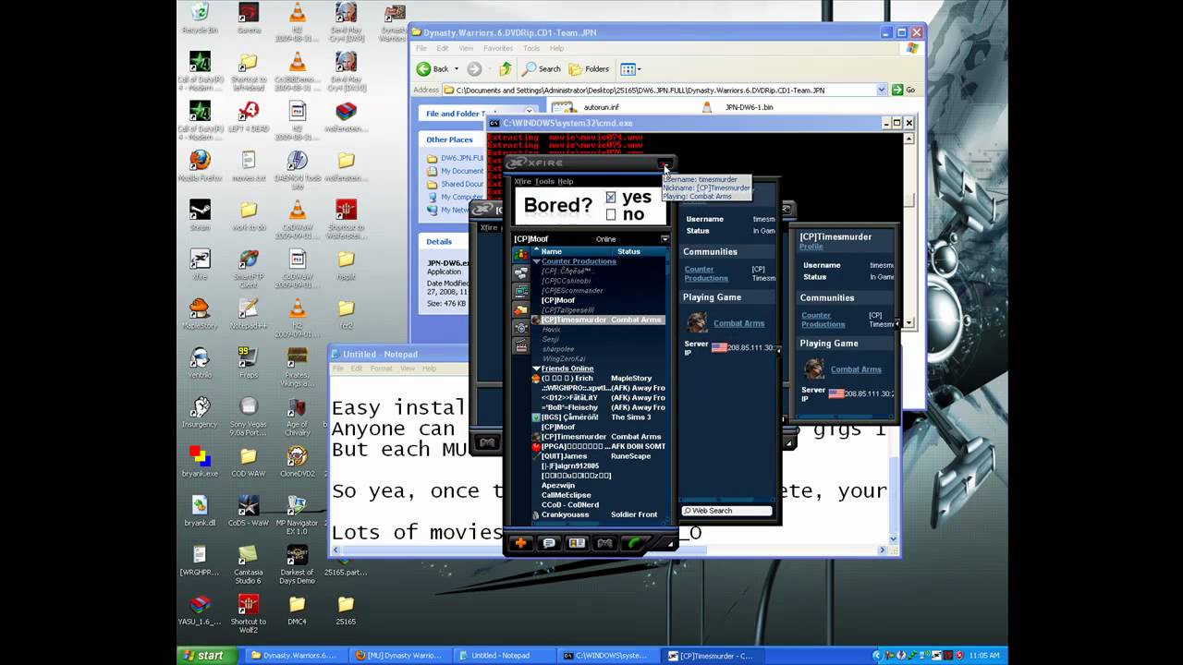Open the Edit menu in Notepad
The height and width of the screenshot is (665, 1183).
357,369
